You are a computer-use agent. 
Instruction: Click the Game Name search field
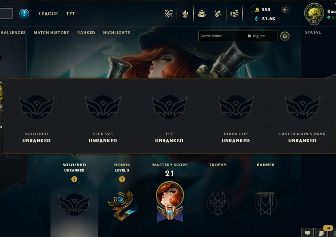tap(222, 36)
